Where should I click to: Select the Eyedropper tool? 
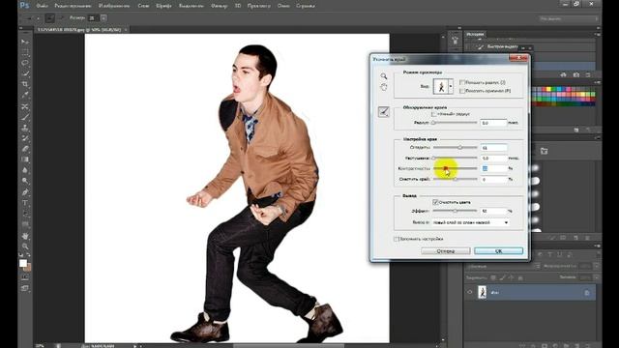coord(25,95)
